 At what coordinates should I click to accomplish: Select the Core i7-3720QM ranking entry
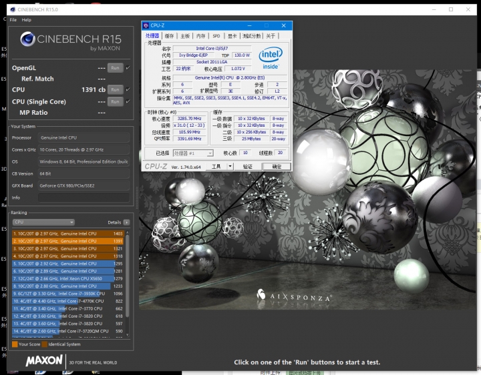[x=67, y=331]
